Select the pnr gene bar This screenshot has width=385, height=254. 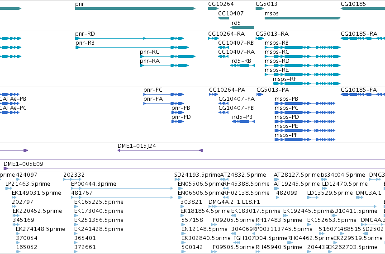click(x=135, y=9)
